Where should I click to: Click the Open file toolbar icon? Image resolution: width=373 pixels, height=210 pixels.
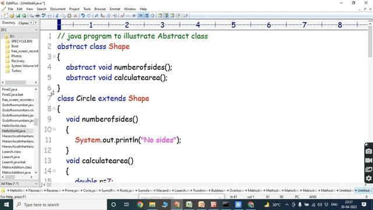point(12,16)
